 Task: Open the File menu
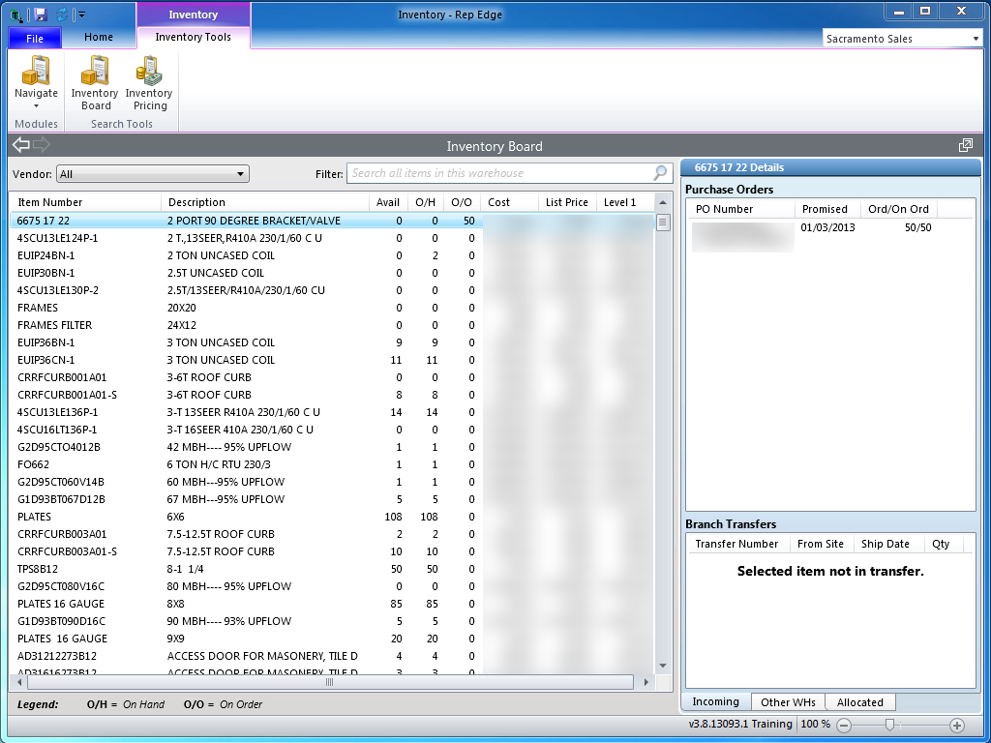(35, 39)
